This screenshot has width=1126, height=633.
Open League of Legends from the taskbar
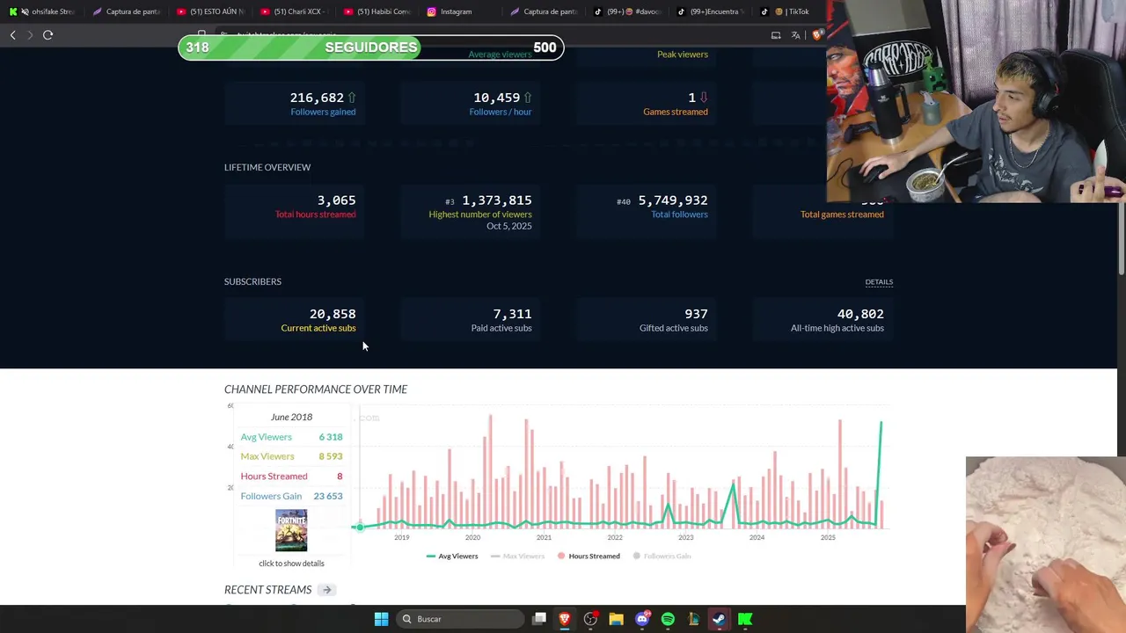pyautogui.click(x=693, y=619)
